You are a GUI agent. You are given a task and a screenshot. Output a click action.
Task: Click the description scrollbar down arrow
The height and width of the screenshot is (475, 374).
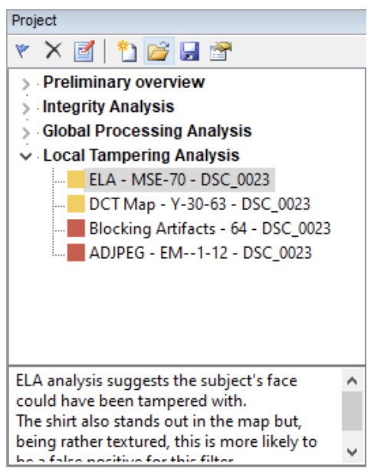tap(352, 452)
